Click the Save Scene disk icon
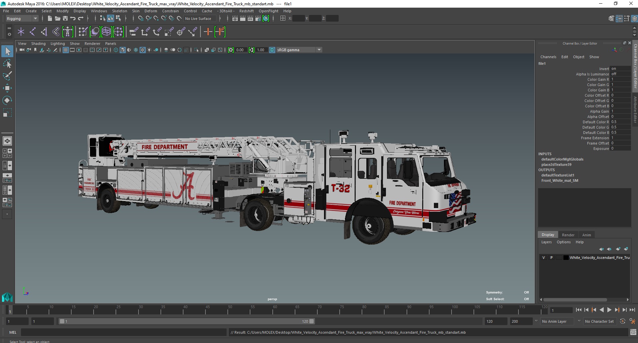Viewport: 638px width, 343px height. pyautogui.click(x=65, y=18)
